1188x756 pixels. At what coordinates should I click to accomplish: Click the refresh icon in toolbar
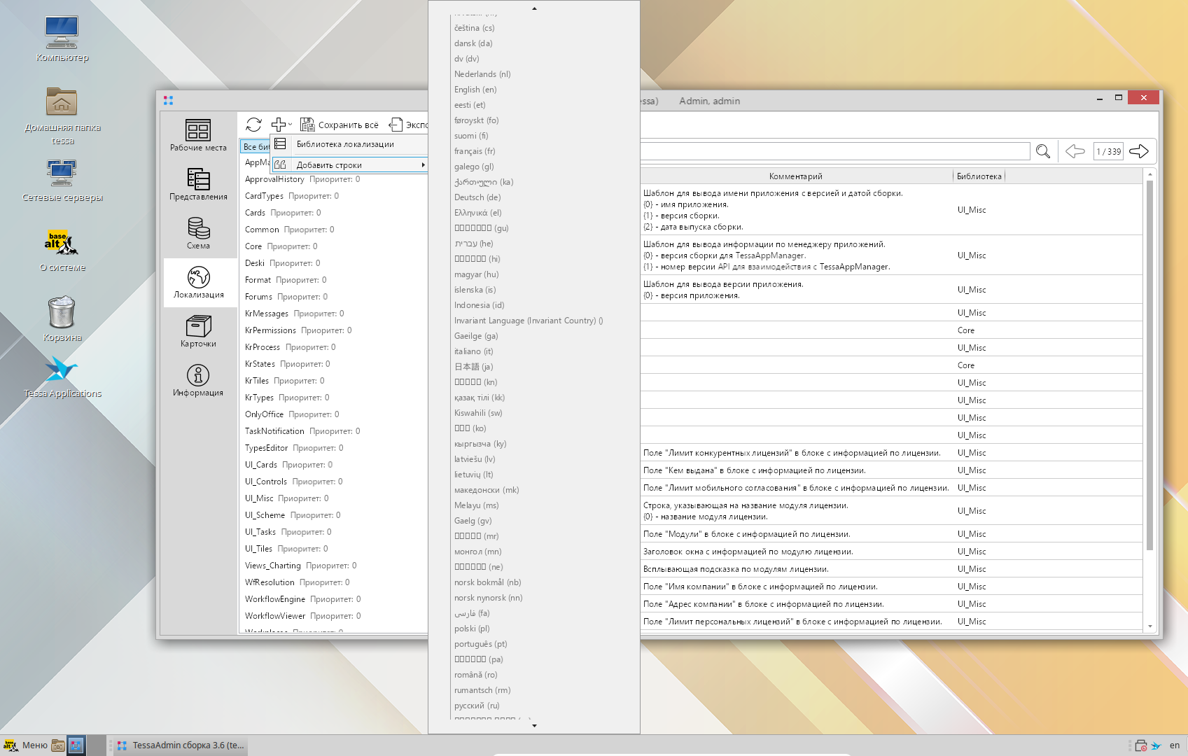(x=253, y=125)
